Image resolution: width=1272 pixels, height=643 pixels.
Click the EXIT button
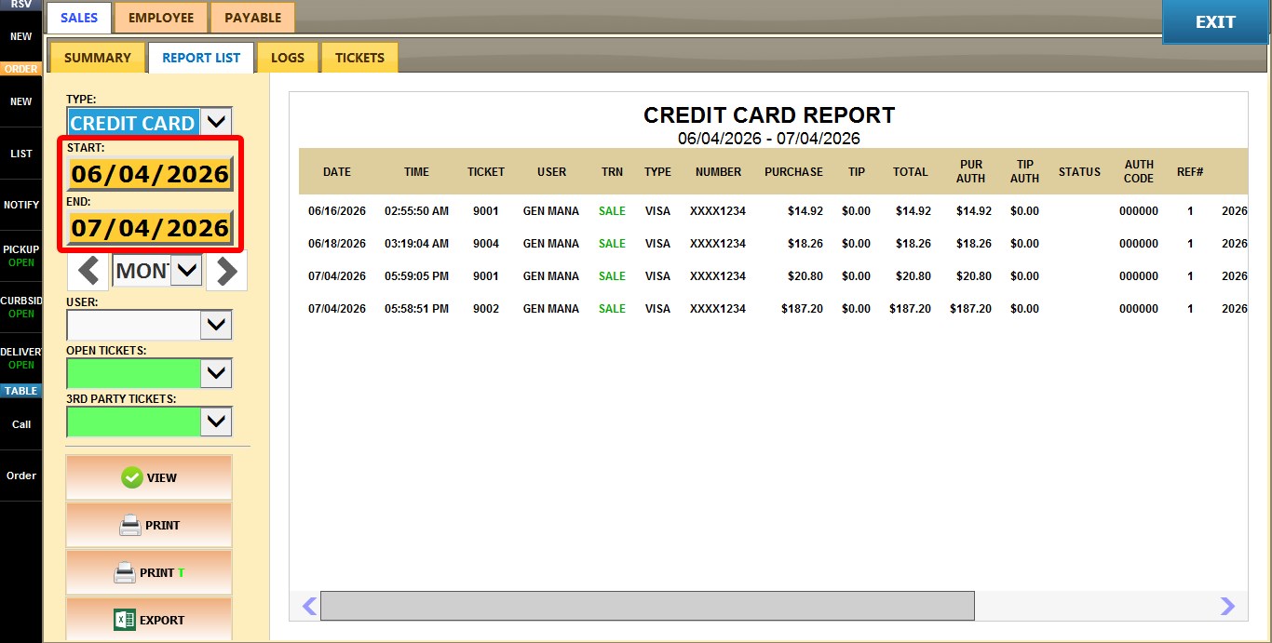(x=1215, y=22)
